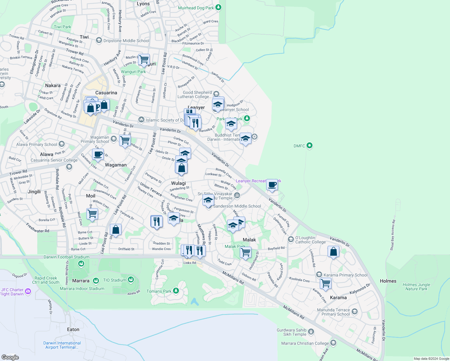The image size is (450, 361).
Task: Click the school marker near Sanderson Middle School
Action: pos(208,201)
